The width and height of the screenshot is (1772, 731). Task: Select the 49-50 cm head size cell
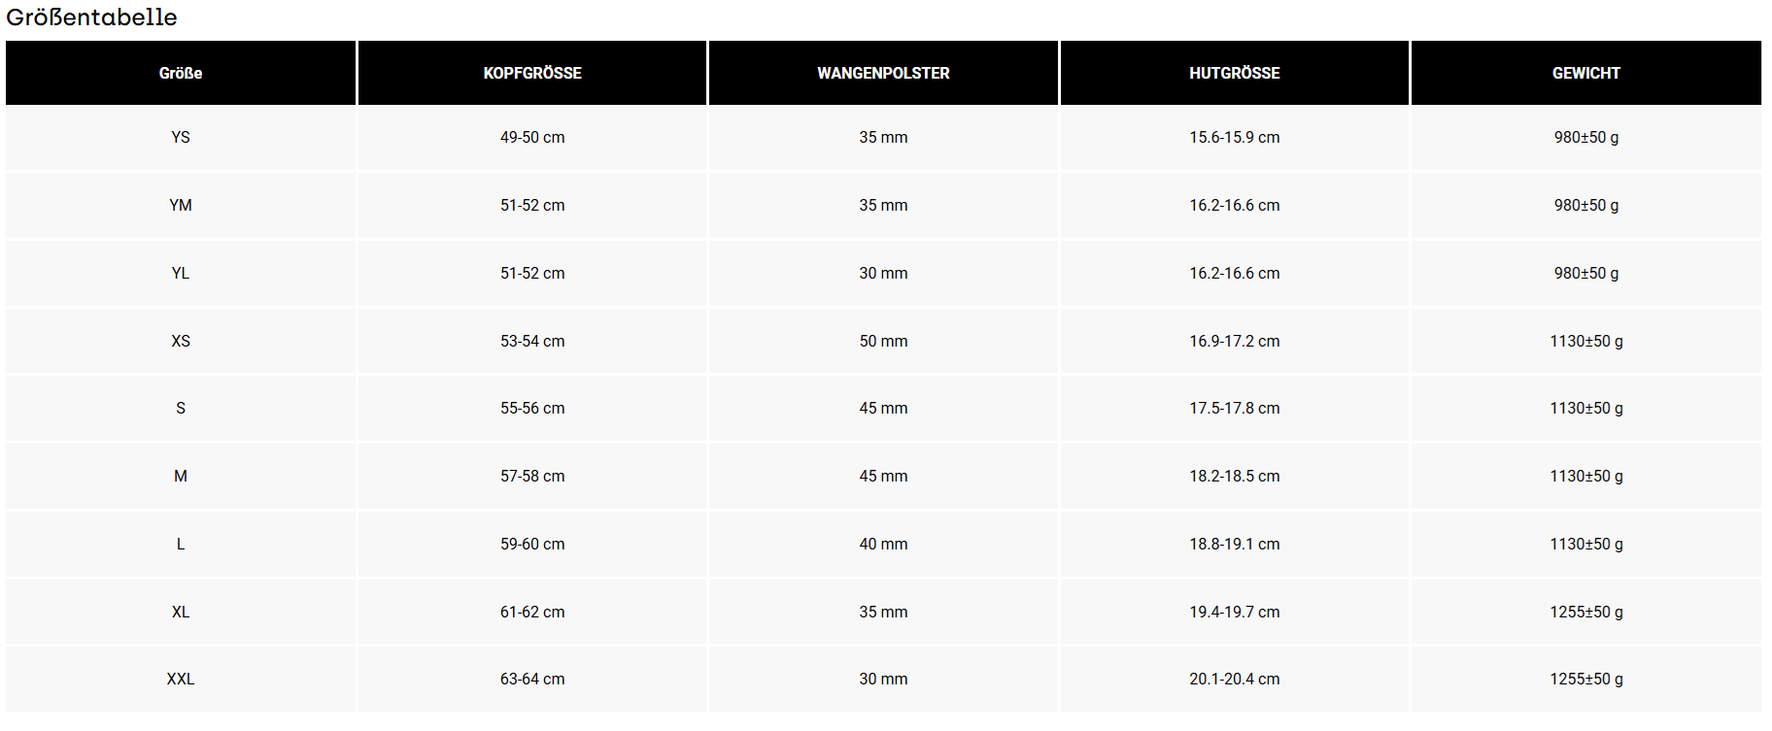coord(532,137)
